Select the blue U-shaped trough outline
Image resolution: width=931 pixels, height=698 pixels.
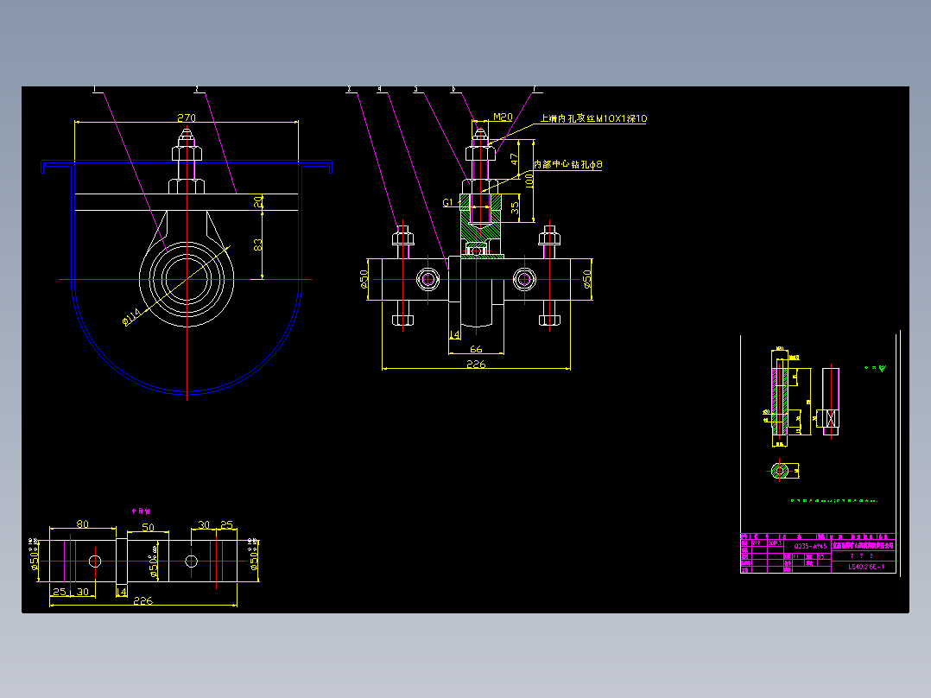[x=187, y=276]
